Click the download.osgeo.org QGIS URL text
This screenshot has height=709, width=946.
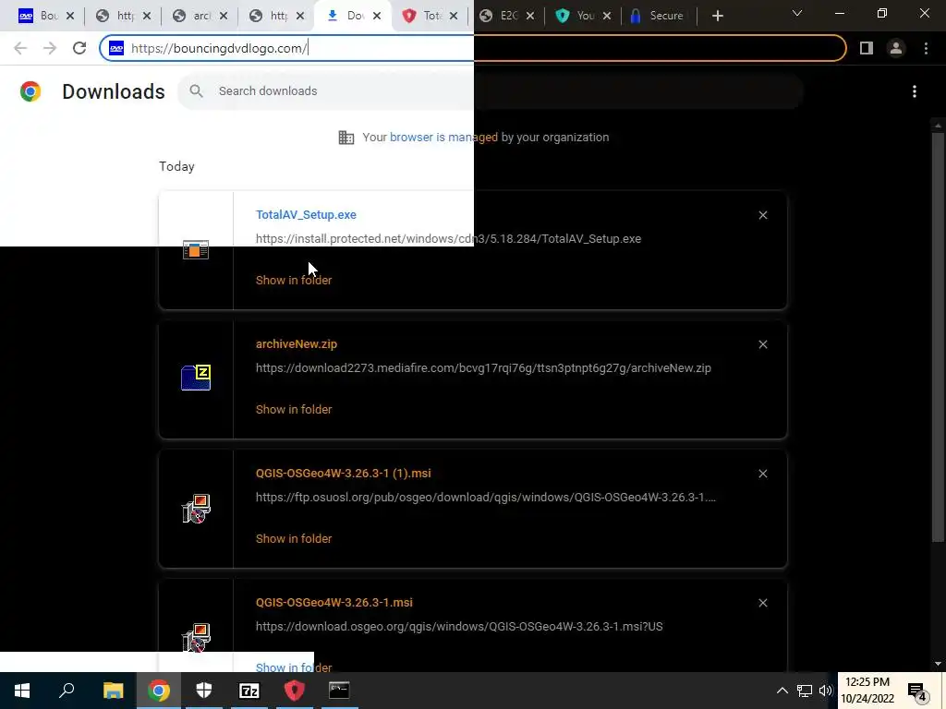[459, 627]
